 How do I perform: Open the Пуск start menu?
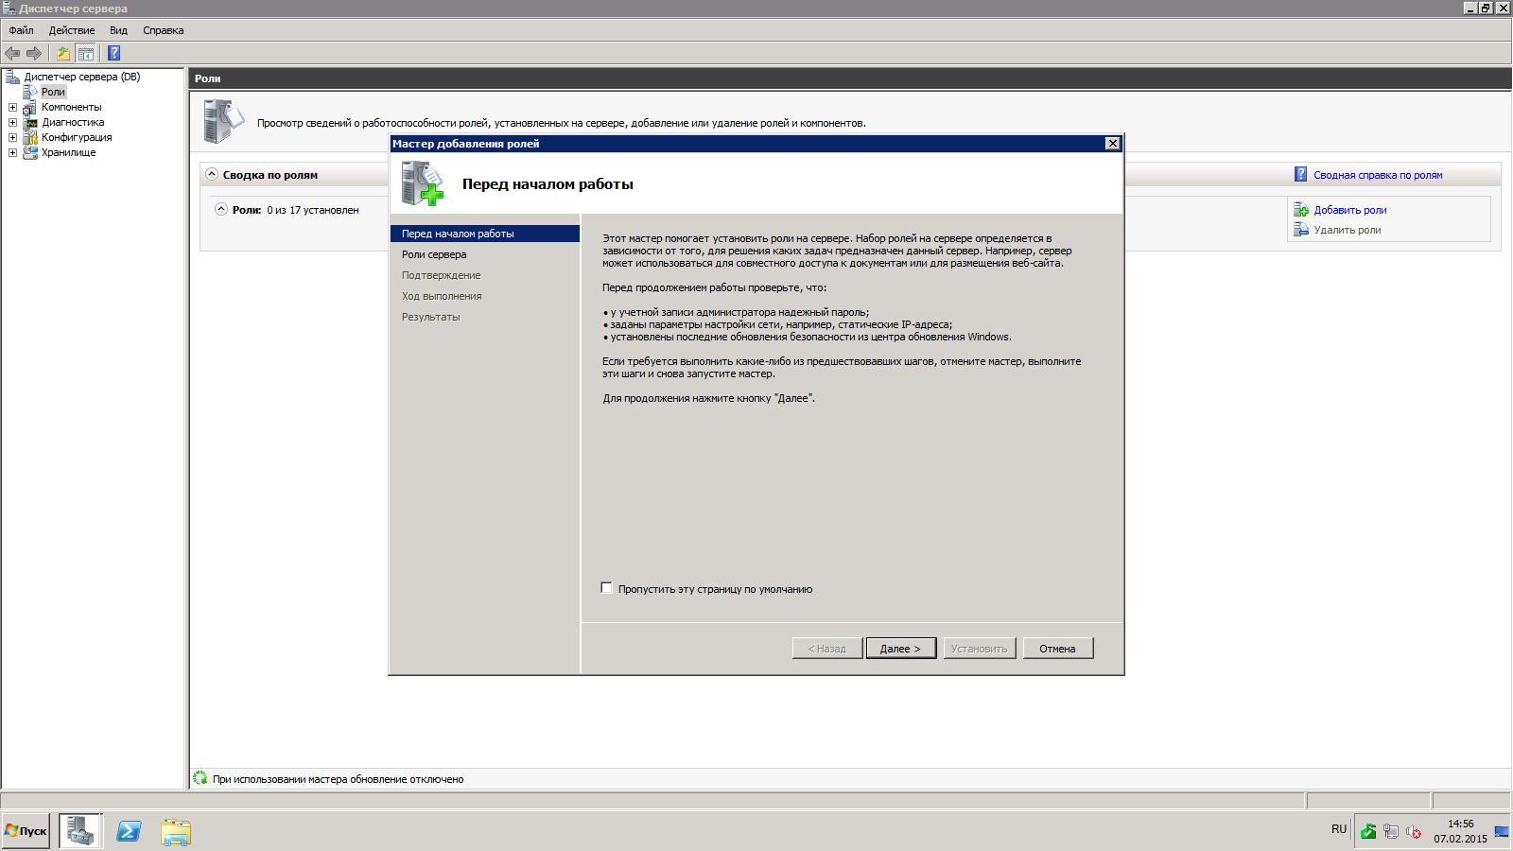click(26, 831)
